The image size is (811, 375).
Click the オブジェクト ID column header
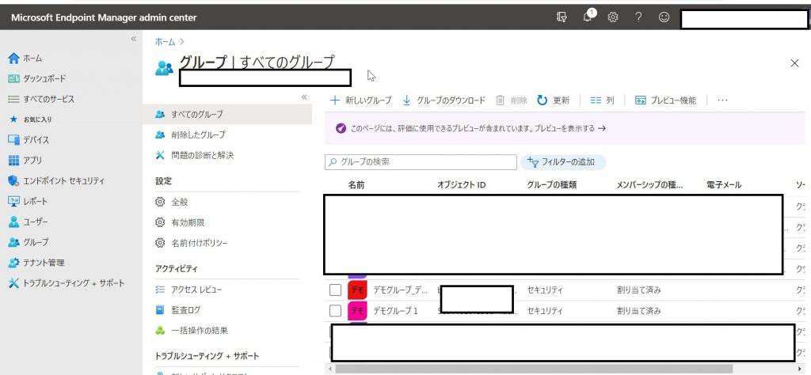click(x=462, y=185)
